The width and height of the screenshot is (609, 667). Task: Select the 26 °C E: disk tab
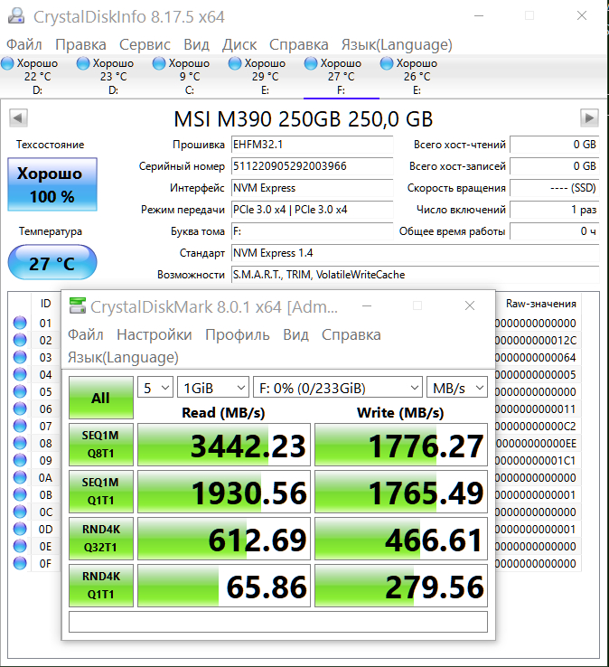coord(417,77)
